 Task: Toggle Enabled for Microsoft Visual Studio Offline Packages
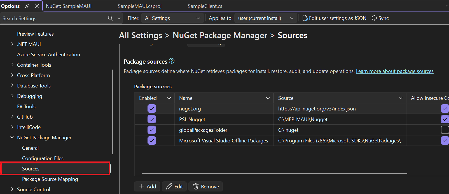click(x=152, y=140)
